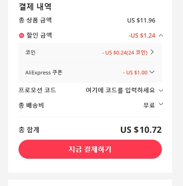Click the 여기에 코드를 입력하세요 code field
The width and height of the screenshot is (183, 186).
[x=120, y=90]
